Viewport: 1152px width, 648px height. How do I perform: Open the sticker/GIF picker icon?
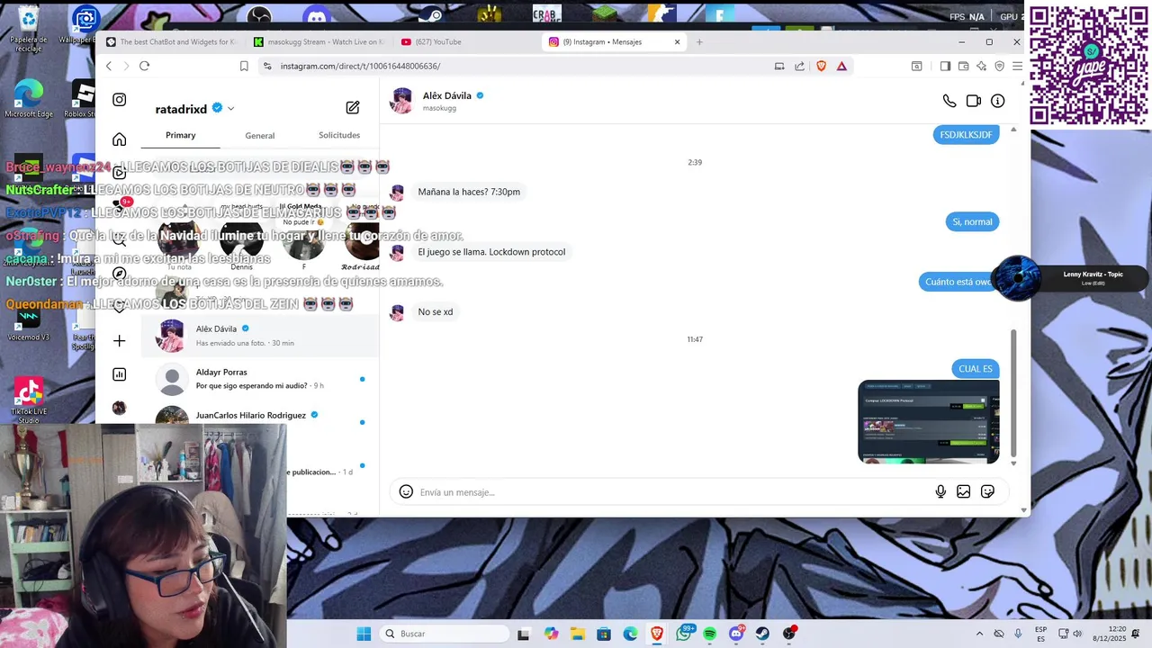pos(988,492)
